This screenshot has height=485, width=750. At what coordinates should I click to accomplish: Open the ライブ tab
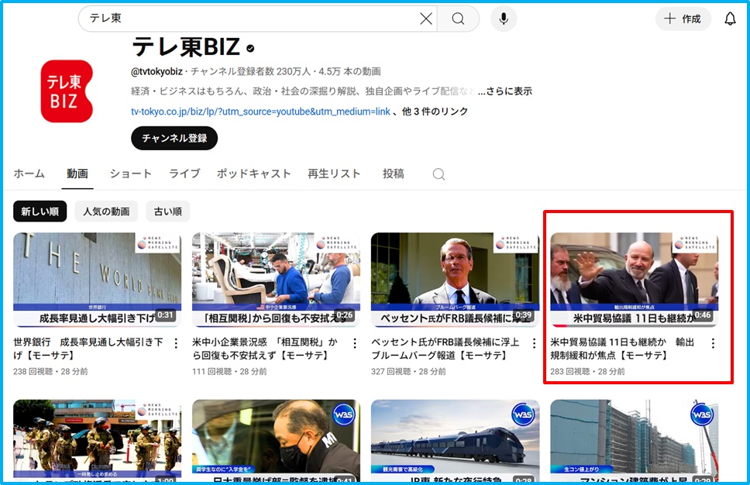point(184,174)
